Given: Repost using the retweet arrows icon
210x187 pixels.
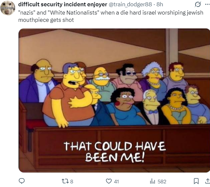Looking at the screenshot, I should tap(65, 181).
